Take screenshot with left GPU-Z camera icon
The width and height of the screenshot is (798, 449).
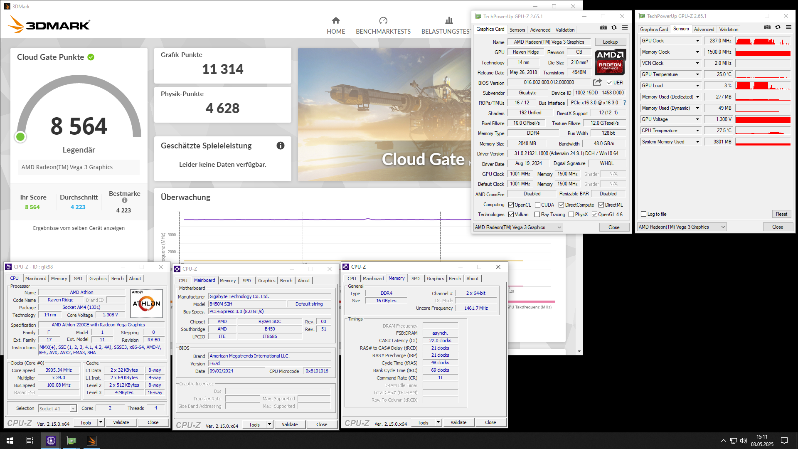(603, 28)
